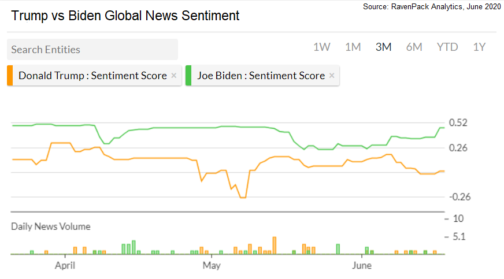504x279 pixels.
Task: Click the April label on the timeline
Action: tap(65, 266)
